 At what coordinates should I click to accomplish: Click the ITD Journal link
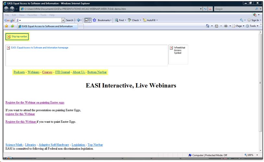click(63, 72)
